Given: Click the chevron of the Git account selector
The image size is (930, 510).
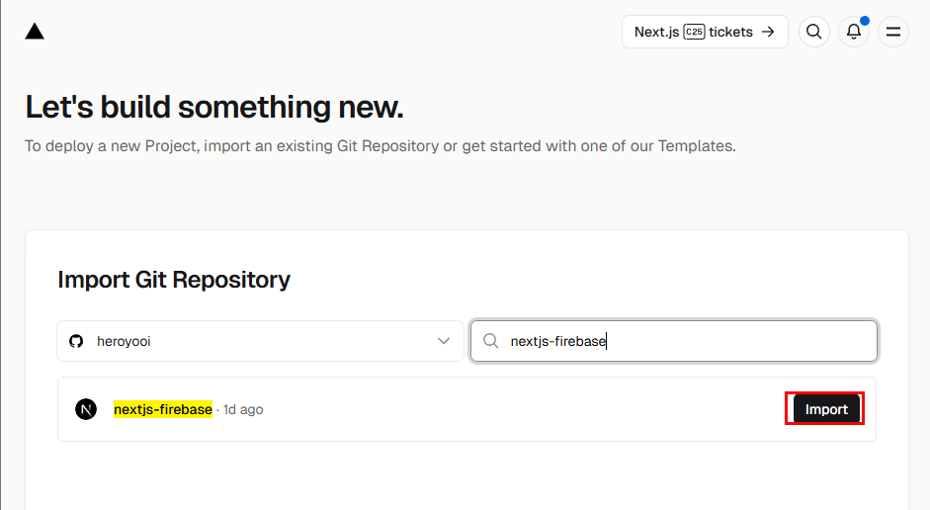Looking at the screenshot, I should click(x=444, y=341).
